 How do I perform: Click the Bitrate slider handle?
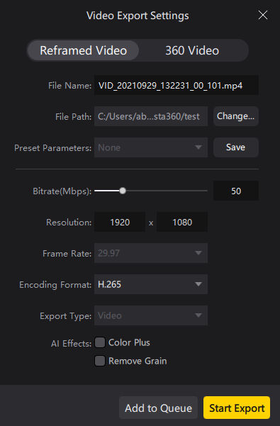tap(123, 191)
